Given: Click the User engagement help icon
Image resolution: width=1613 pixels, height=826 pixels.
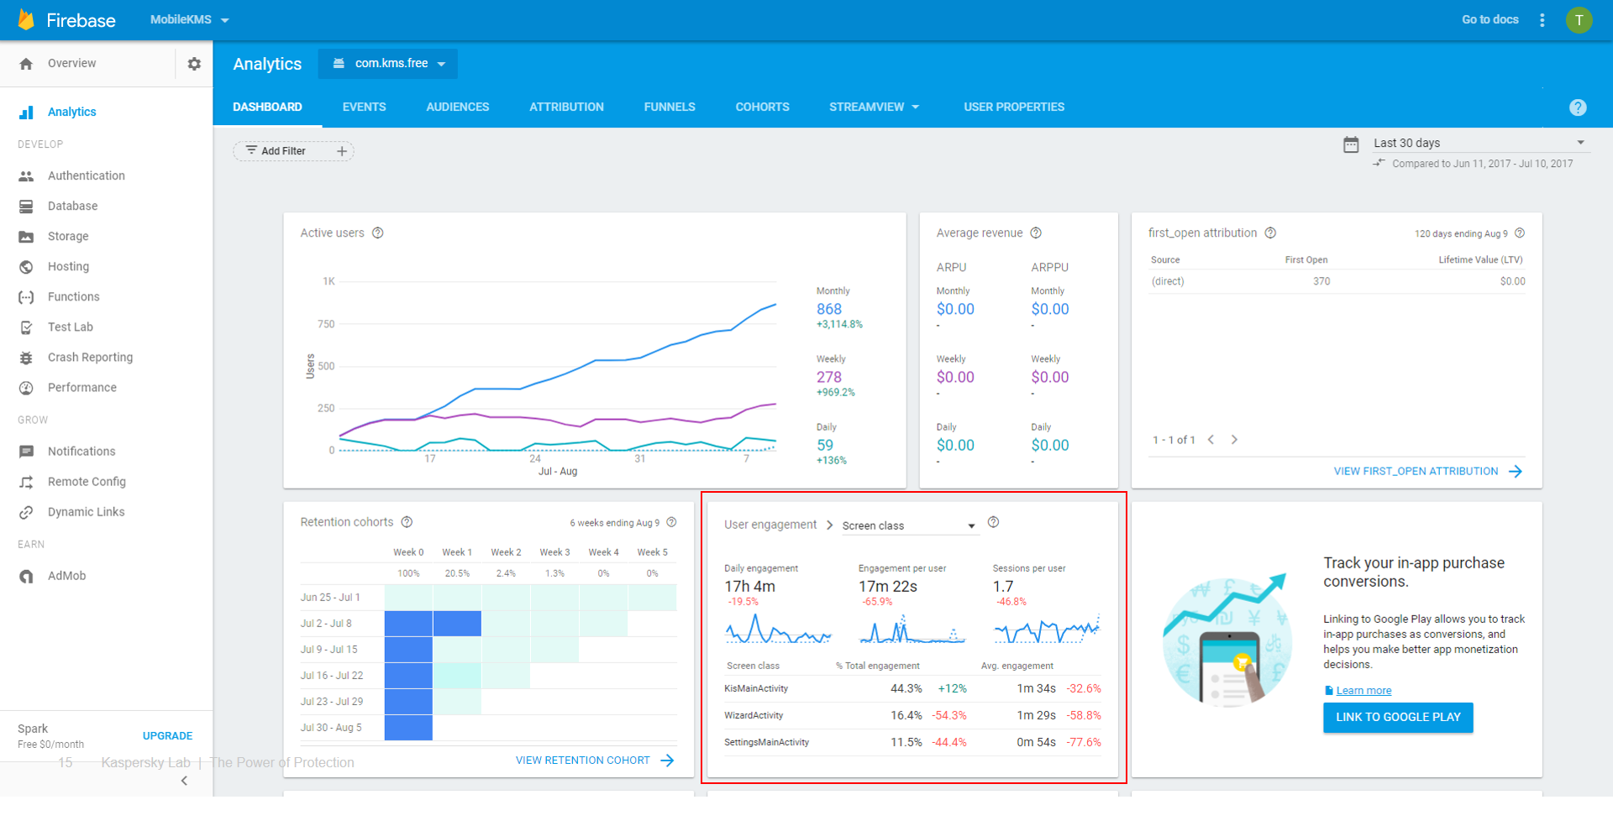Looking at the screenshot, I should tap(993, 522).
